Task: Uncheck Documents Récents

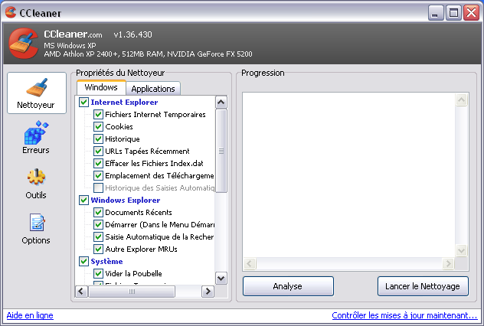Action: click(98, 213)
